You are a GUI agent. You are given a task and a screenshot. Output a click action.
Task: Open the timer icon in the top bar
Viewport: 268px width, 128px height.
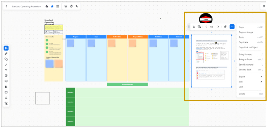[71, 6]
